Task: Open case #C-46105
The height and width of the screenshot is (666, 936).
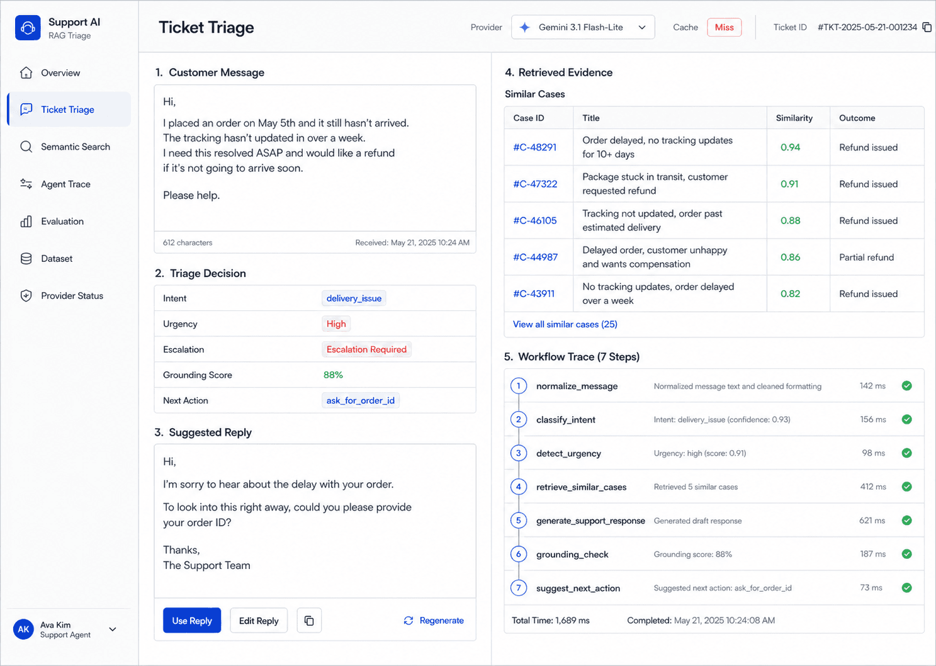Action: (x=535, y=220)
